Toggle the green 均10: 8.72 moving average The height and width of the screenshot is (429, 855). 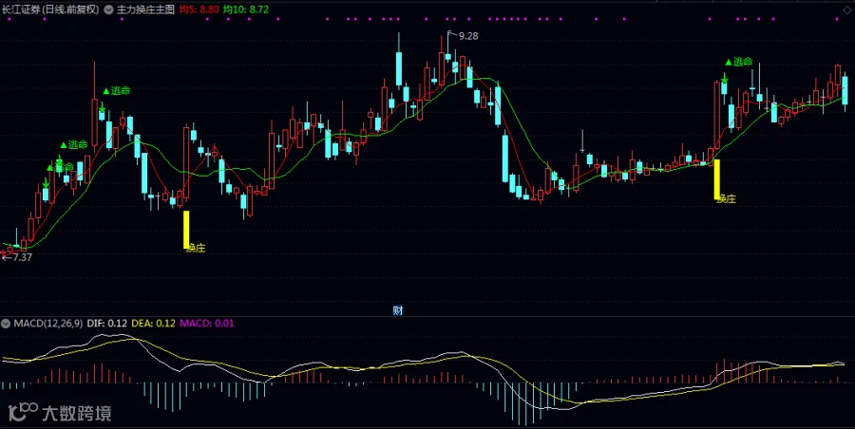(x=246, y=9)
